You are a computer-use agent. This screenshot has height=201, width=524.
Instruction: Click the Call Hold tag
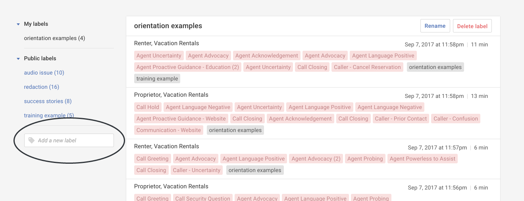[x=148, y=107]
